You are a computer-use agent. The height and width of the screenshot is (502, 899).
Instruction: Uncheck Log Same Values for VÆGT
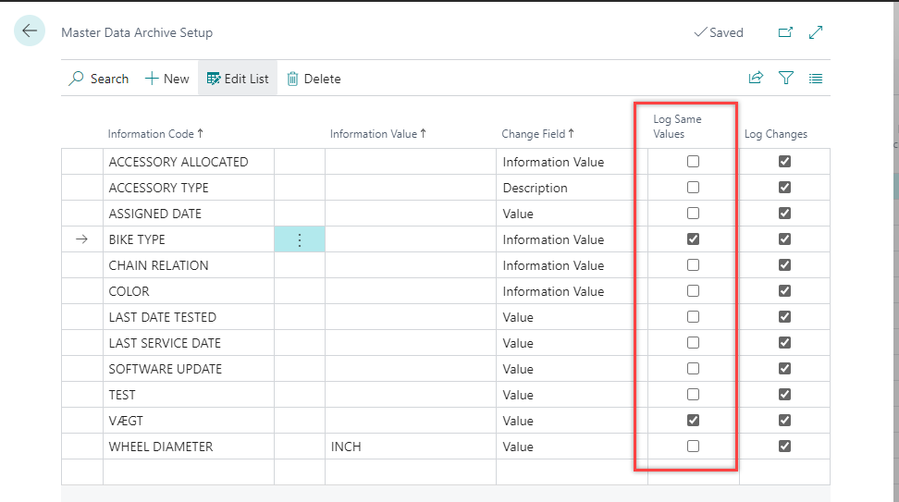coord(693,421)
